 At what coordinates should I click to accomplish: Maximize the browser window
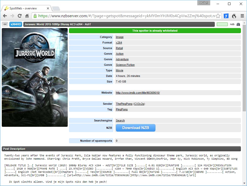(229, 4)
